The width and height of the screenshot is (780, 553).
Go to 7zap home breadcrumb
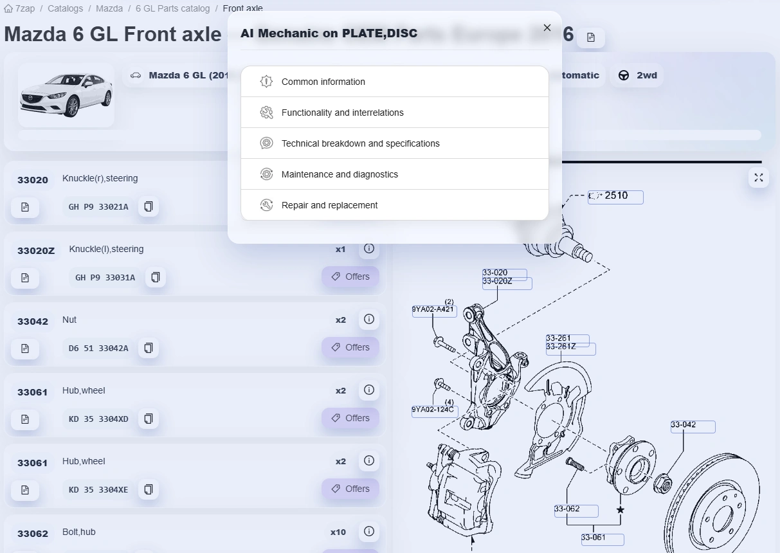19,8
